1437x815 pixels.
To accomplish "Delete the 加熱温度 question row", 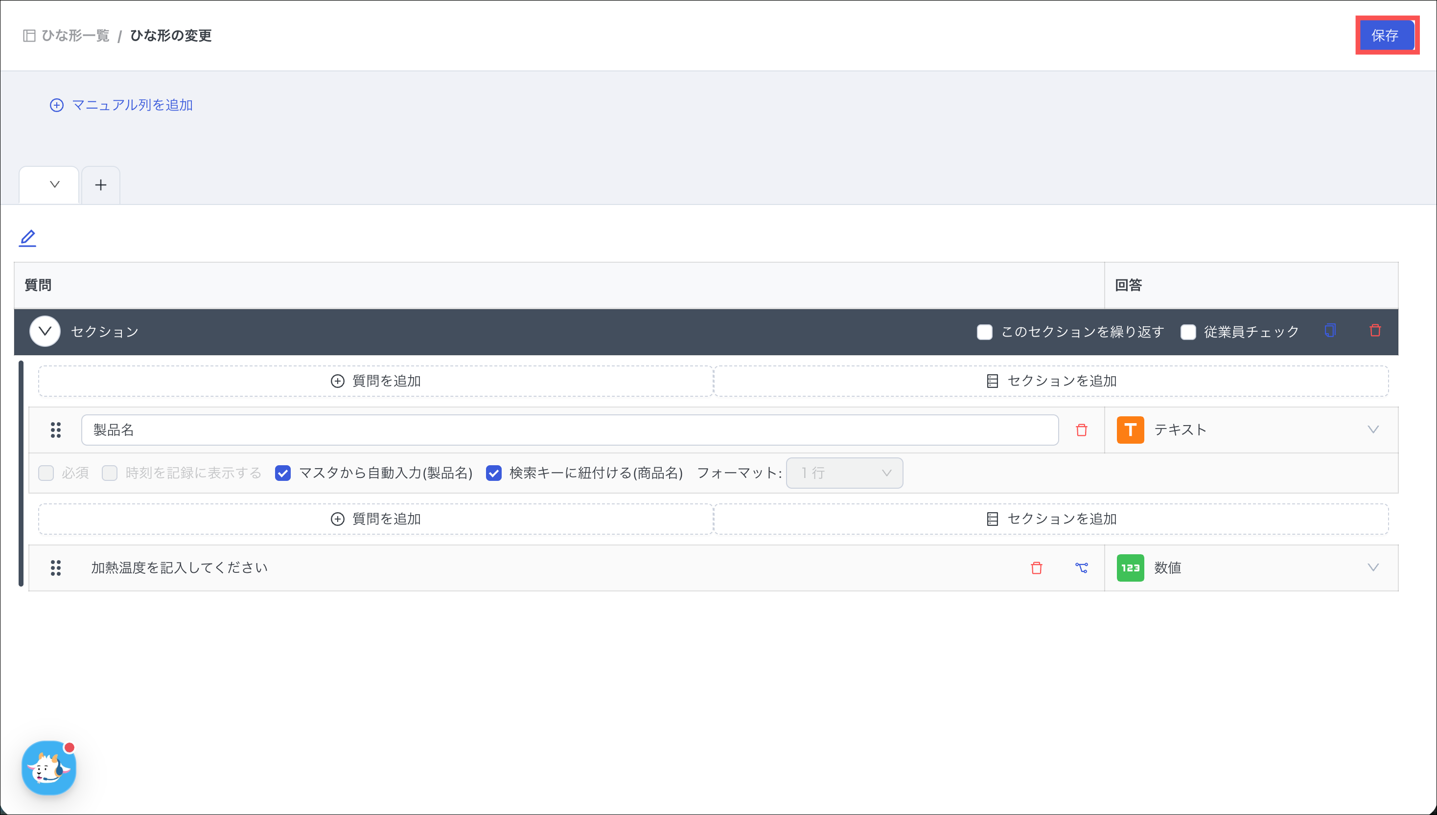I will point(1037,567).
